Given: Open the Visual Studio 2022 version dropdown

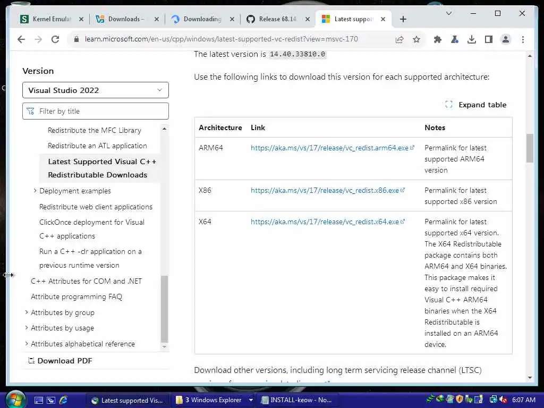Looking at the screenshot, I should 96,90.
